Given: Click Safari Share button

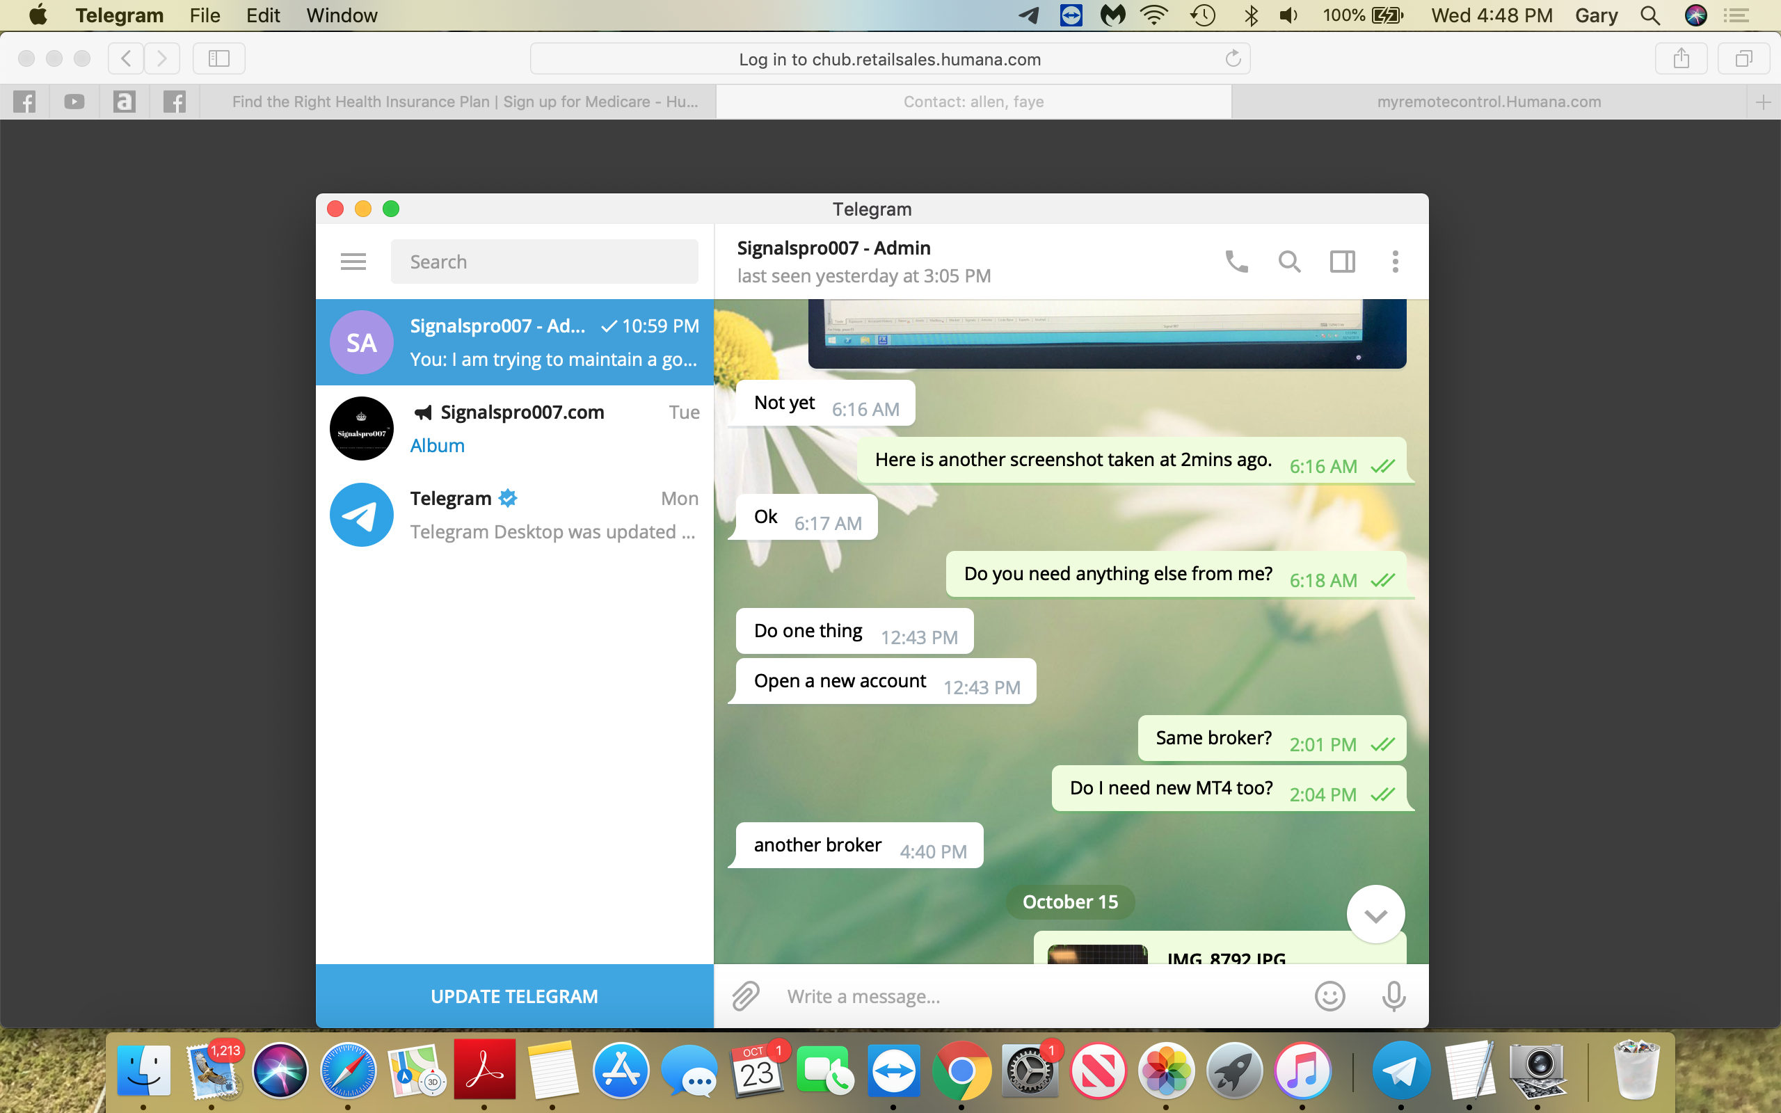Looking at the screenshot, I should [x=1681, y=58].
